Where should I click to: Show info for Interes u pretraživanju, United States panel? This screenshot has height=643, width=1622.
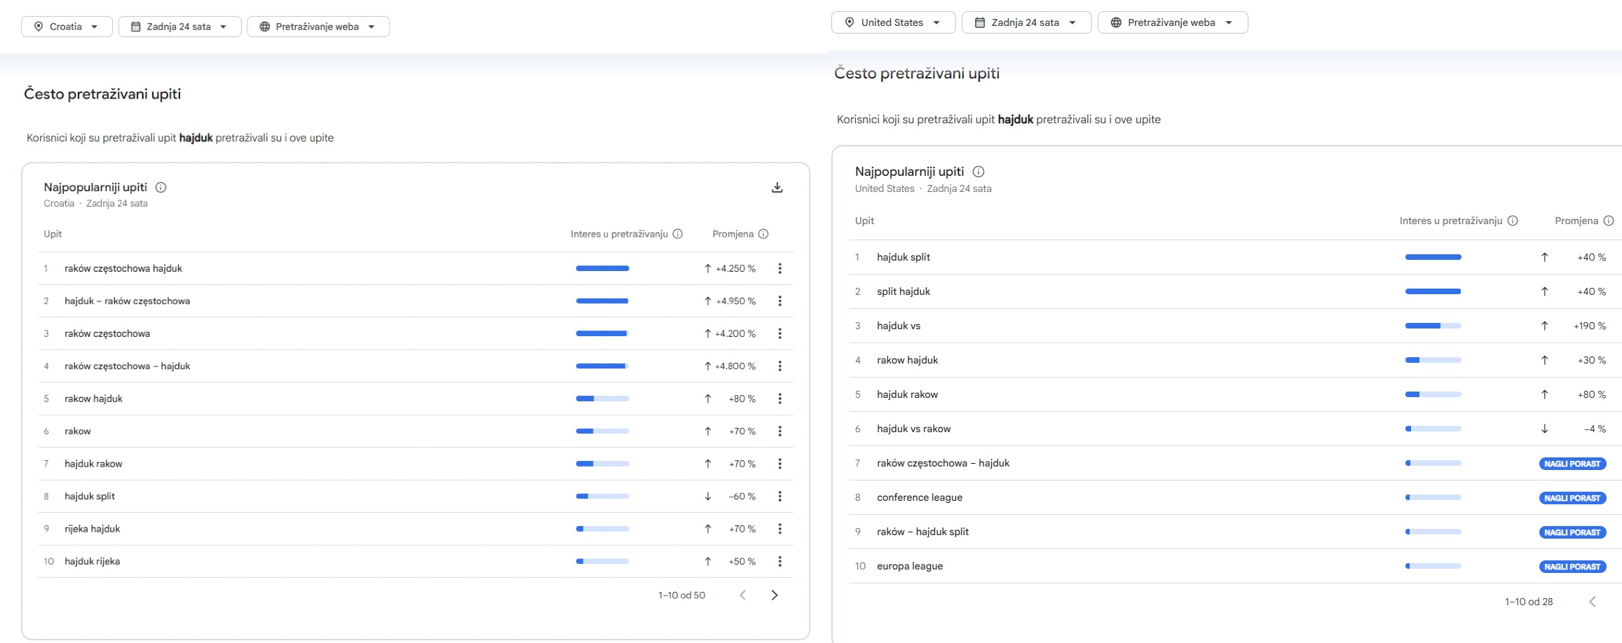(x=1513, y=221)
